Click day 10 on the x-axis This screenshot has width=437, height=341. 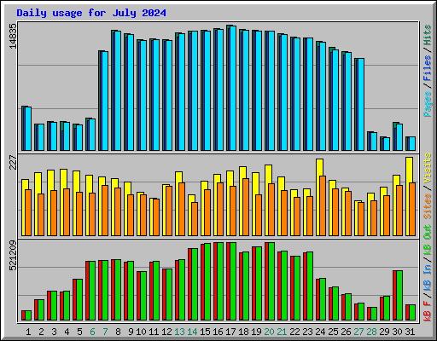[141, 332]
